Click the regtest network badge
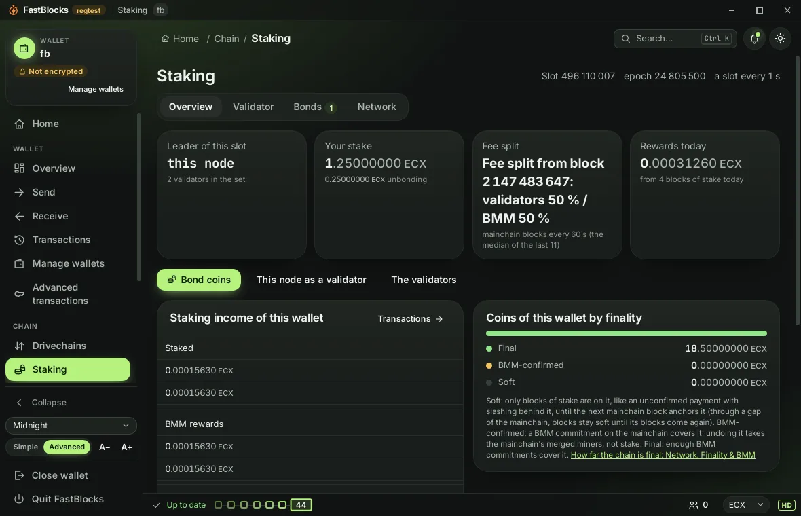Image resolution: width=801 pixels, height=516 pixels. coord(88,10)
